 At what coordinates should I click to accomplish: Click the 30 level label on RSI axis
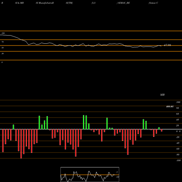[3, 54]
